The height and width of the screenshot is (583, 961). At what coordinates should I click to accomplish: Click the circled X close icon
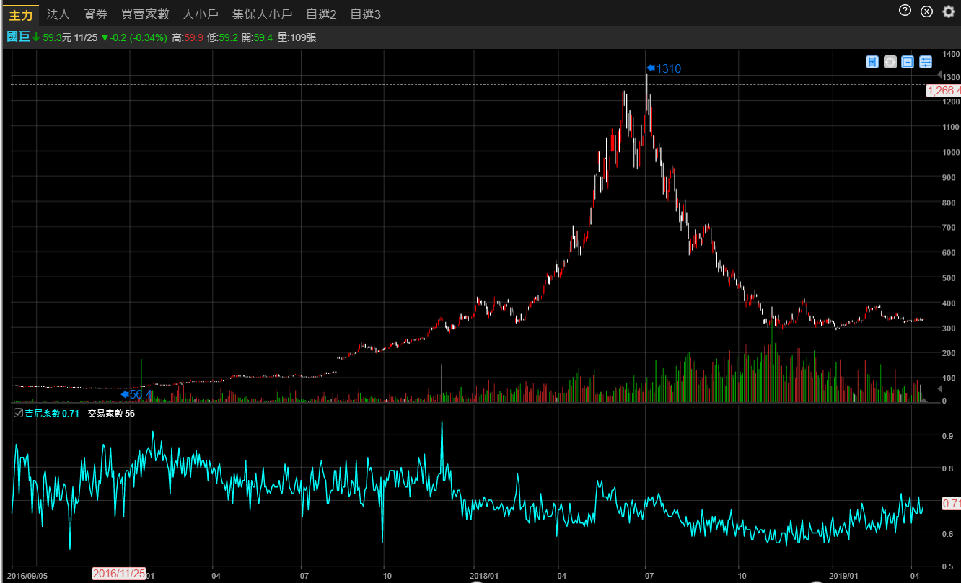coord(927,11)
